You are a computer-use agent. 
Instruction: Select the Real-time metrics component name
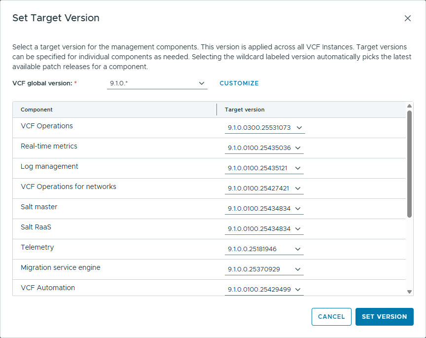[49, 146]
